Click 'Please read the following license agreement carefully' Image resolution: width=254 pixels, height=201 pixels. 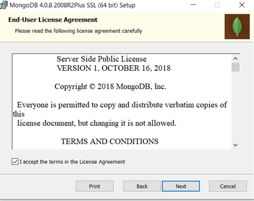coord(78,31)
